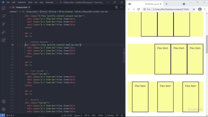
Task: Open the remote window indicator
Action: pyautogui.click(x=3, y=115)
